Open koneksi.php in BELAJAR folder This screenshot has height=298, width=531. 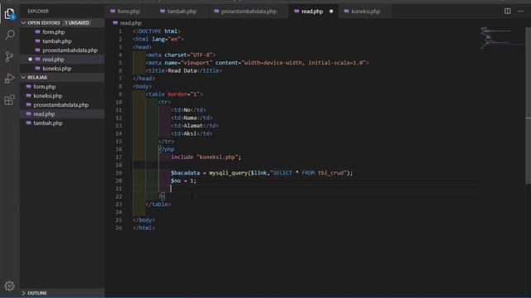pos(48,96)
